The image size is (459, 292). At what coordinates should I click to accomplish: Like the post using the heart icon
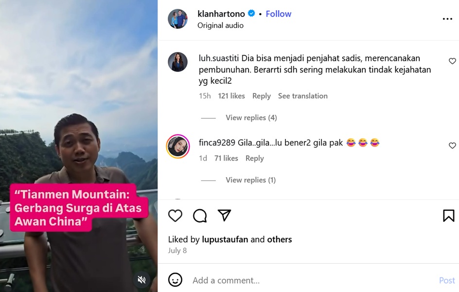click(175, 216)
